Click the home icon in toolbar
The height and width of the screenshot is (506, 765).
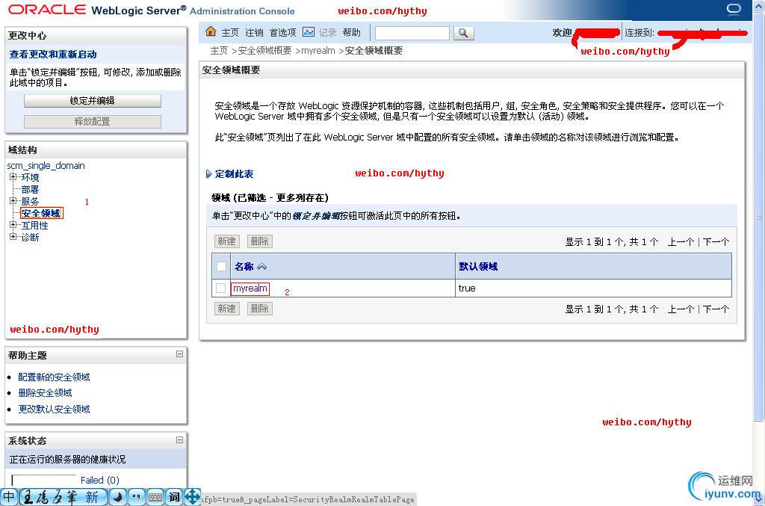tap(211, 32)
